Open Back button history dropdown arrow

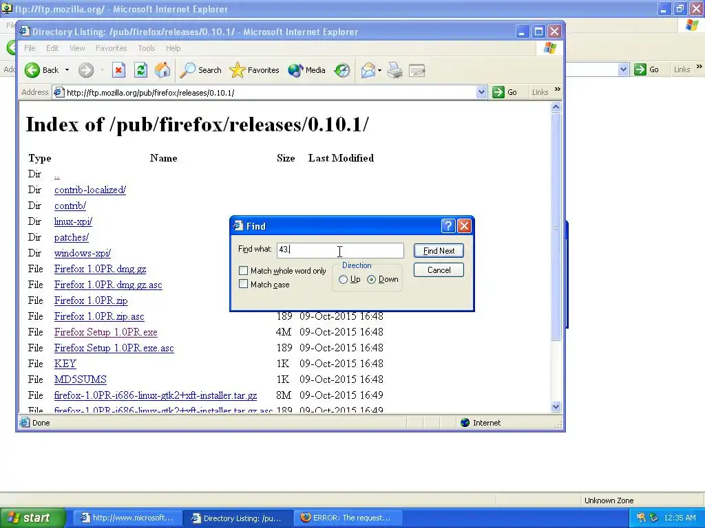tap(67, 70)
